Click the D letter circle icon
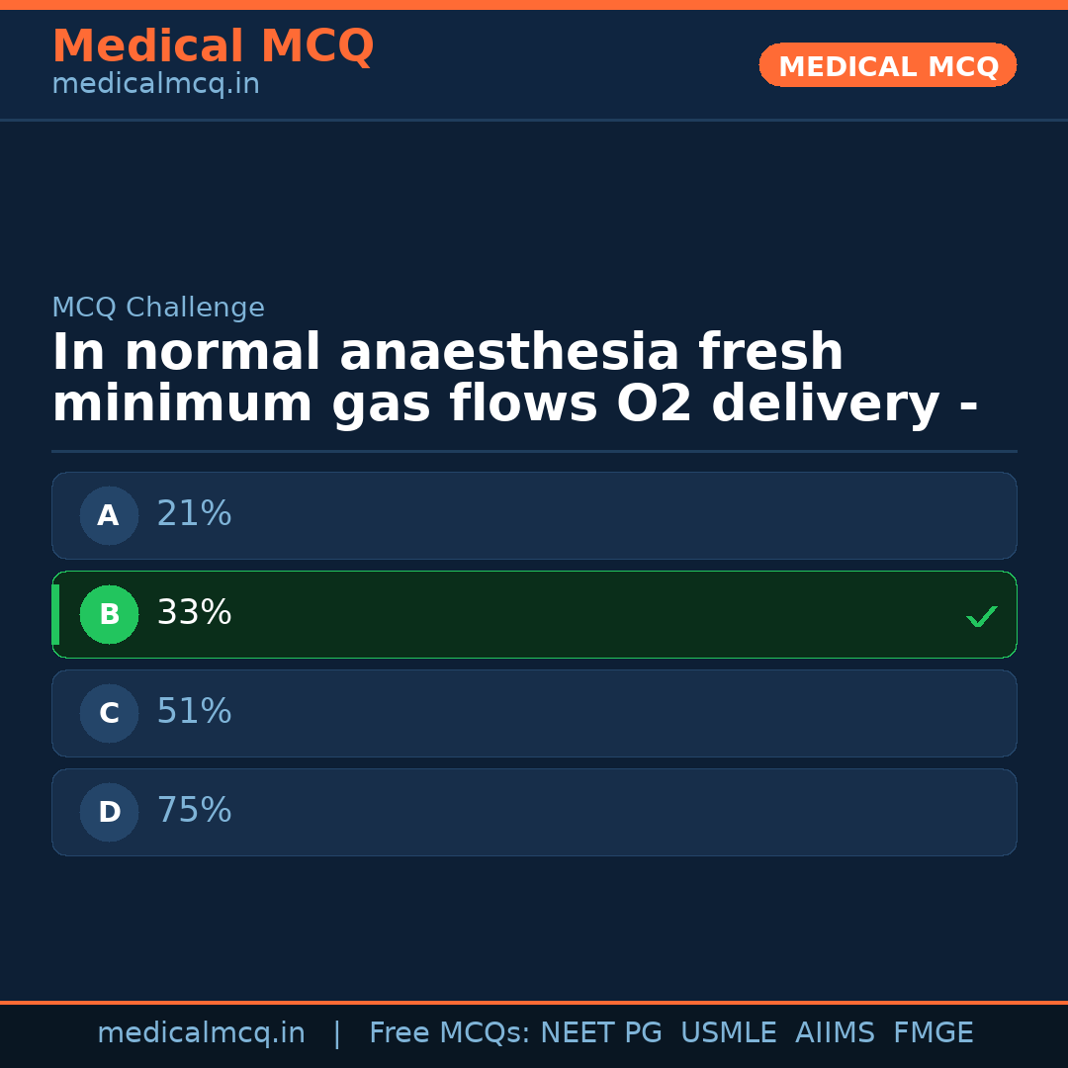The image size is (1068, 1068). (x=109, y=812)
